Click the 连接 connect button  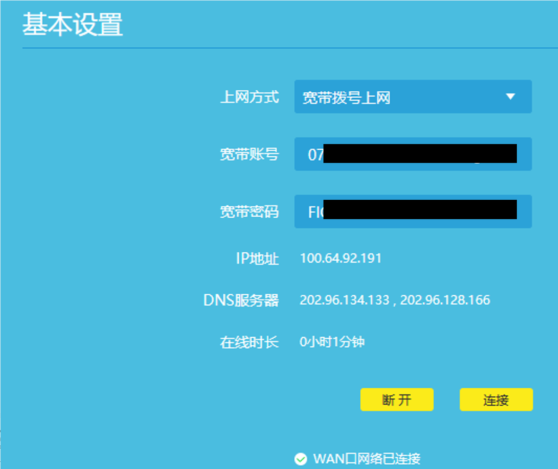click(496, 400)
